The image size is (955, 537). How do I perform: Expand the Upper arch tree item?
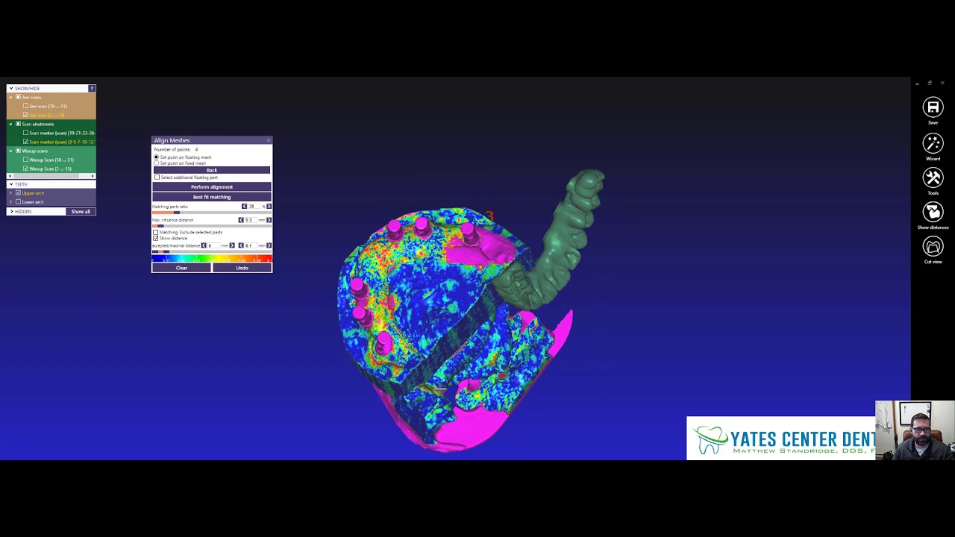coord(10,193)
